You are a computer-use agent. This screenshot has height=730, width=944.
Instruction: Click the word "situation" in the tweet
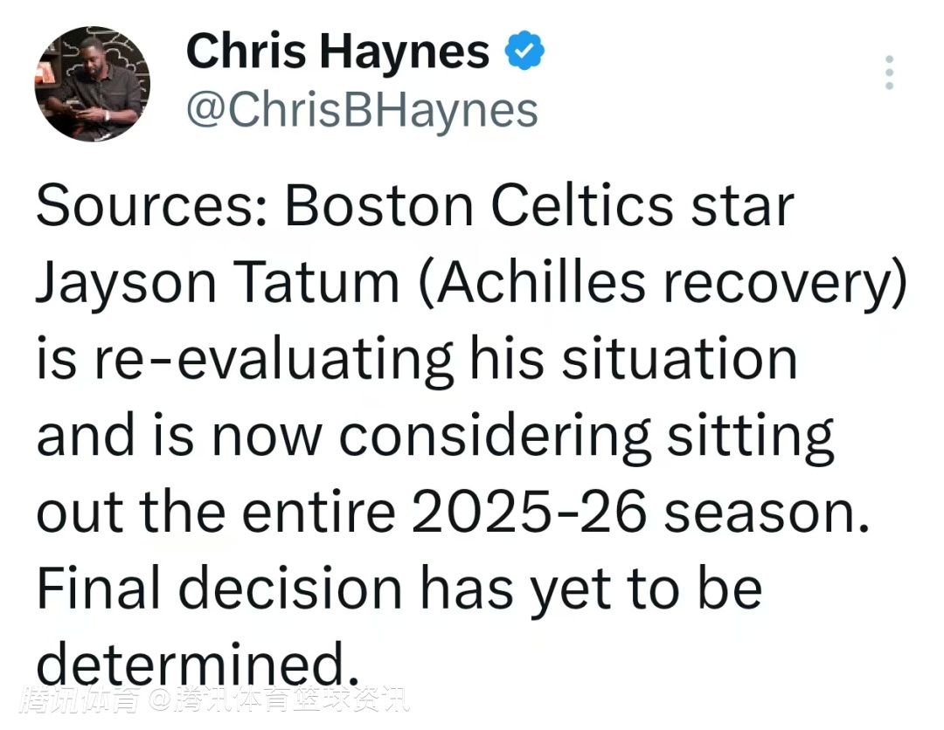pos(678,361)
